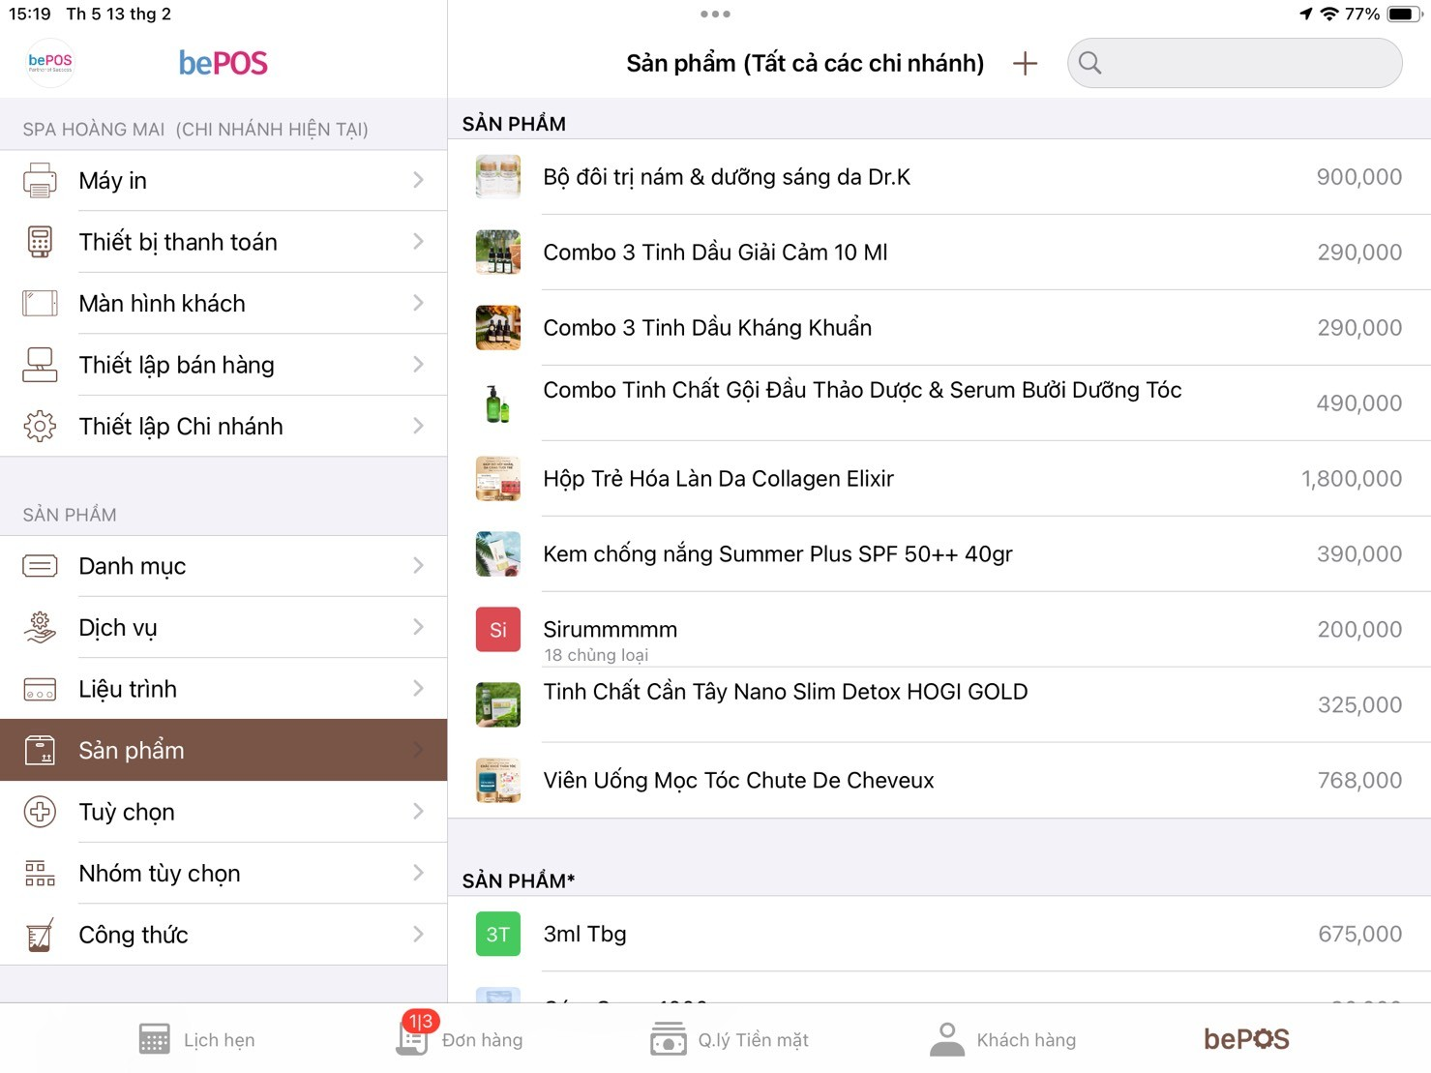Switch to the Lịch hẹn tab

click(x=197, y=1039)
